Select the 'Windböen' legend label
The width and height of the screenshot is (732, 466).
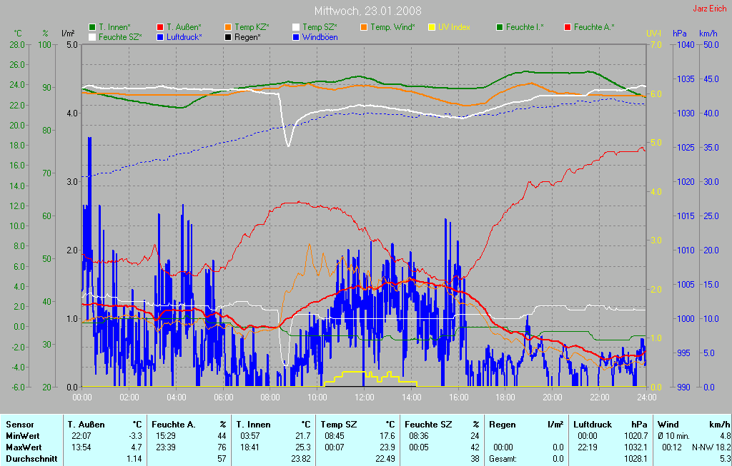pos(320,37)
